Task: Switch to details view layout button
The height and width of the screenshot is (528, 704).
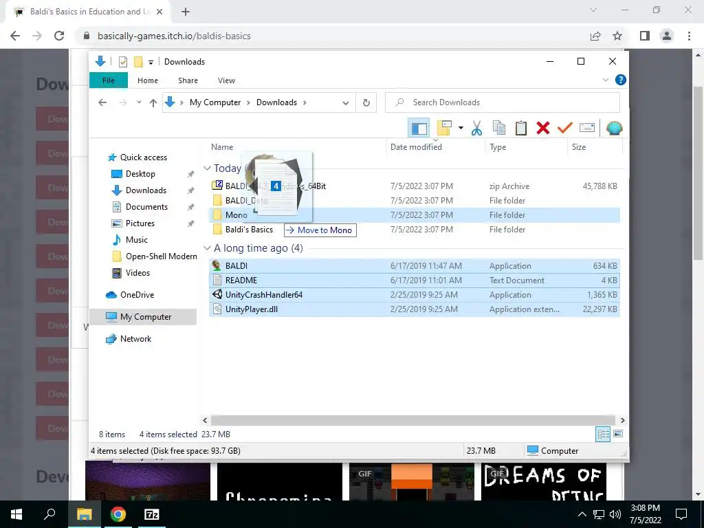Action: click(x=603, y=434)
